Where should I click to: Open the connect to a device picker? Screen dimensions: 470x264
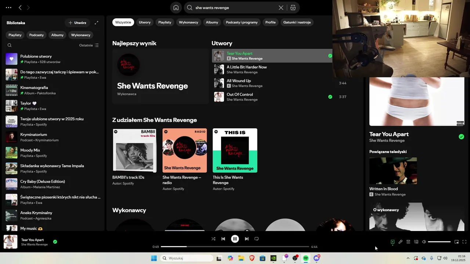(416, 242)
